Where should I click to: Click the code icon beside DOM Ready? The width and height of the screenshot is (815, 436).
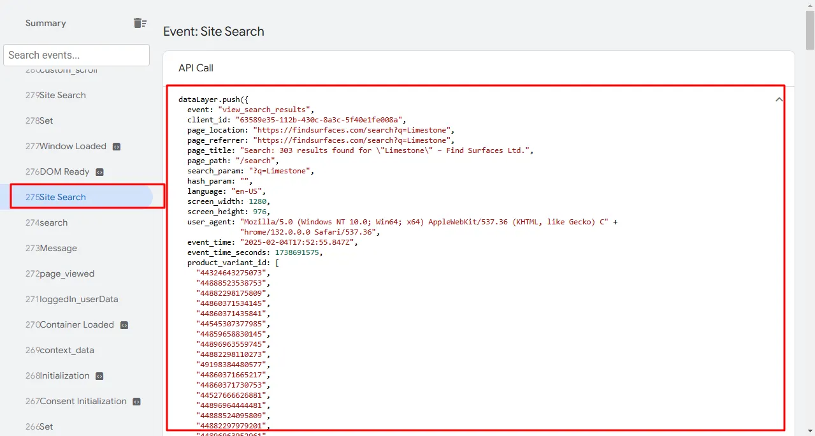click(x=99, y=172)
